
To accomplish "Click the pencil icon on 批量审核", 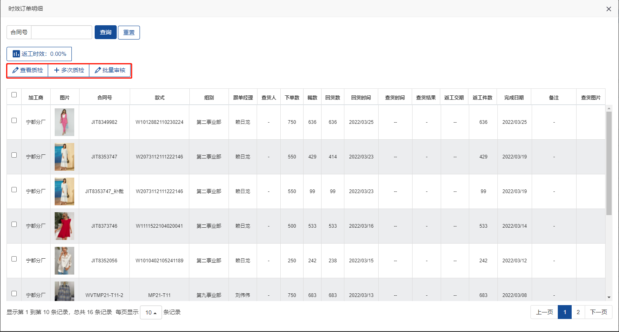I will pos(98,70).
